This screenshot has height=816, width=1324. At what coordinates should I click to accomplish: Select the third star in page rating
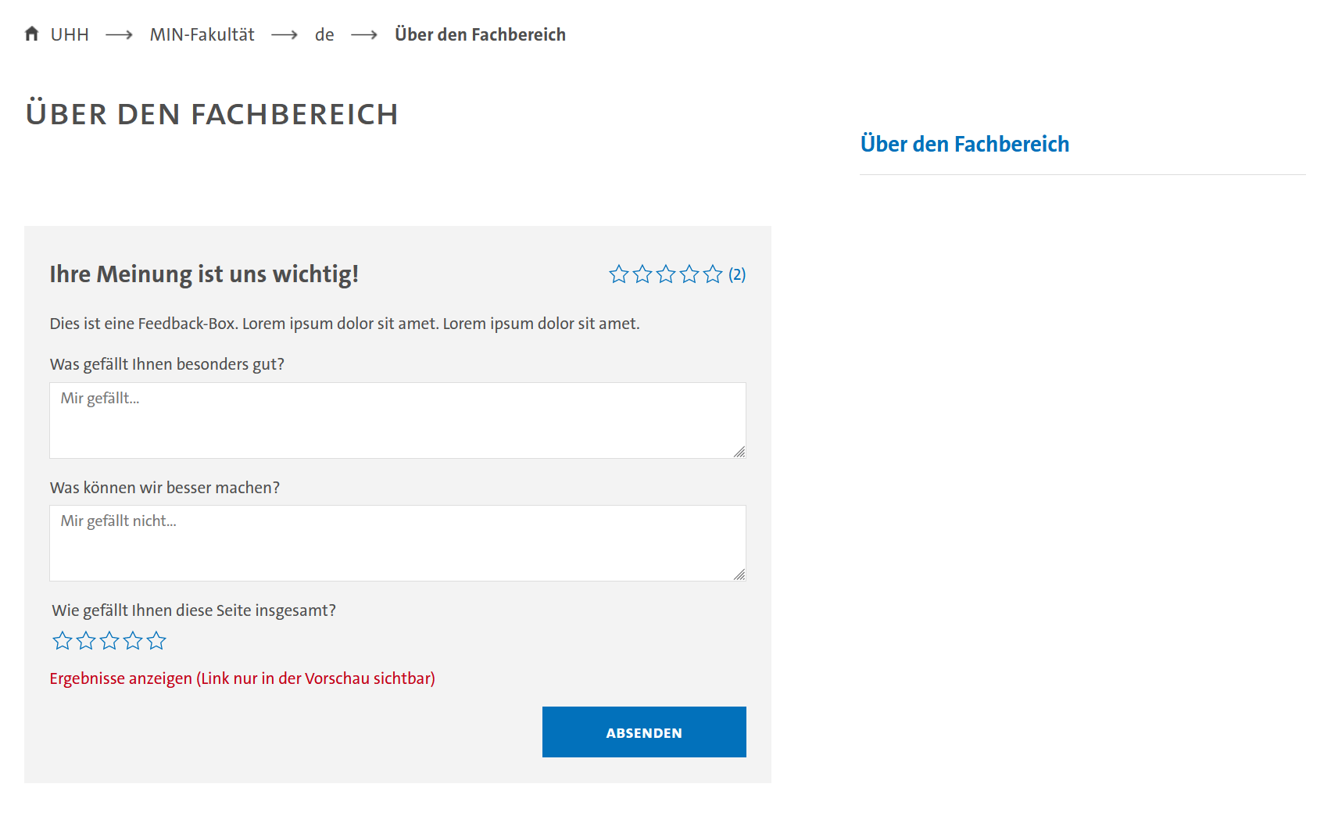(109, 641)
